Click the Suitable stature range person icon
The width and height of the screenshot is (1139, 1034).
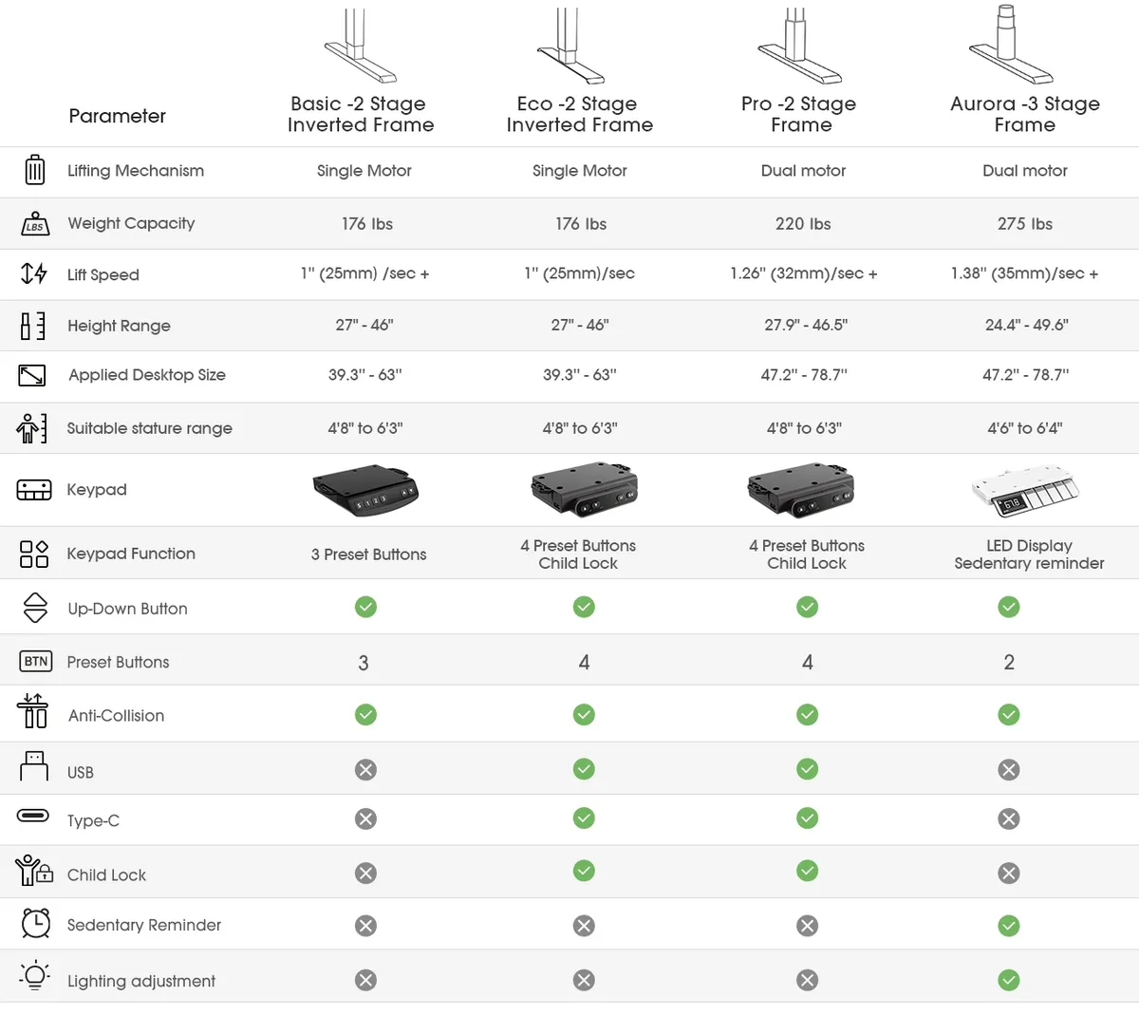pos(31,428)
